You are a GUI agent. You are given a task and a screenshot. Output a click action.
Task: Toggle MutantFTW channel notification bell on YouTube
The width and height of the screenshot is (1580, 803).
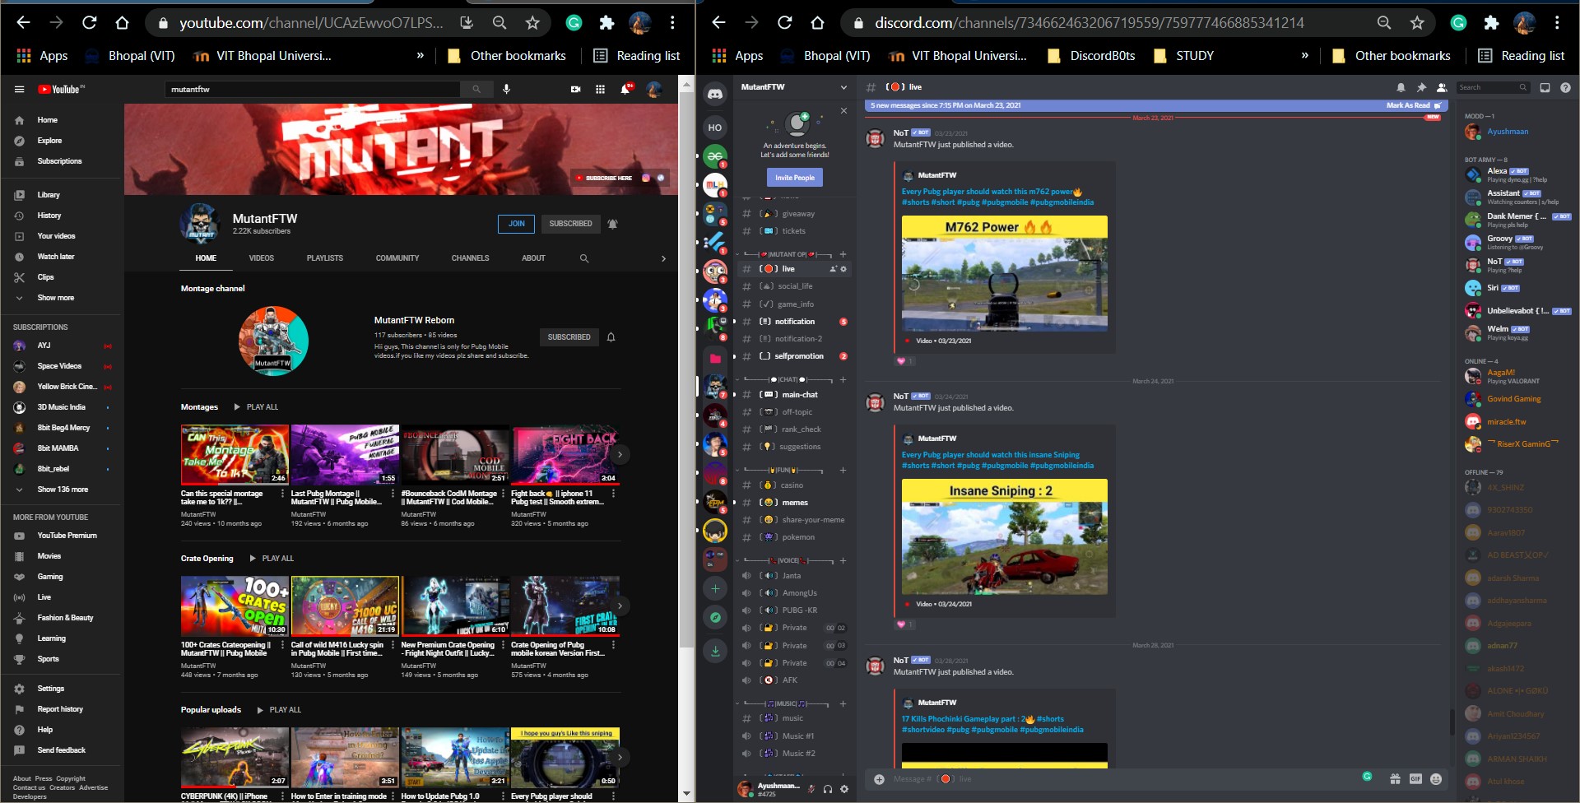(x=613, y=224)
